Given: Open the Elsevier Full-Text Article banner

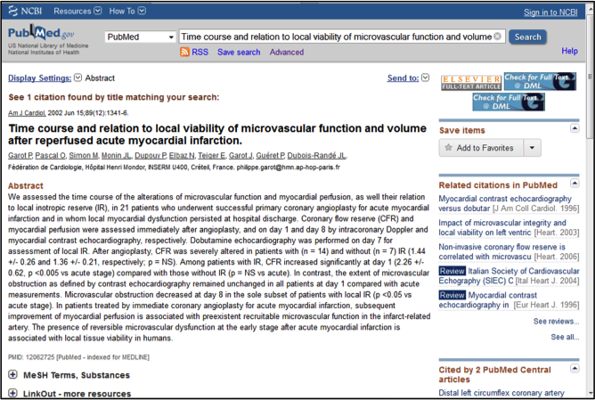Looking at the screenshot, I should 471,82.
